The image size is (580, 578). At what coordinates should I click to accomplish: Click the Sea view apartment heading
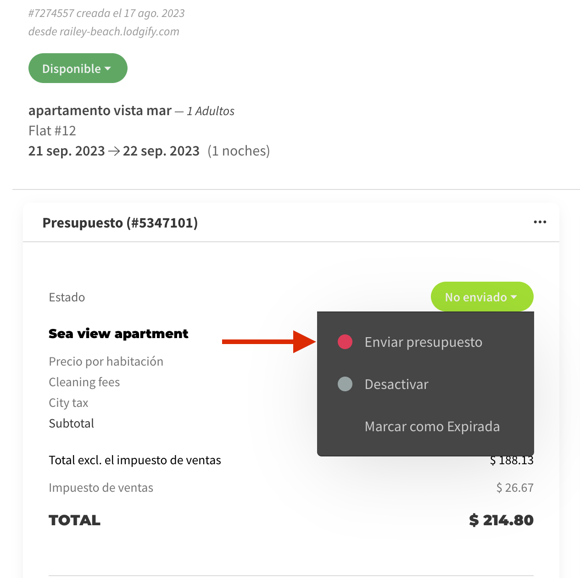(x=118, y=333)
